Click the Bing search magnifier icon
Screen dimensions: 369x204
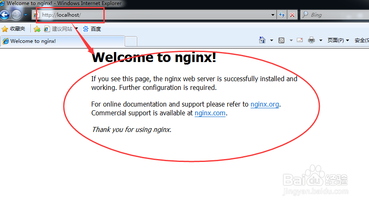click(x=305, y=15)
